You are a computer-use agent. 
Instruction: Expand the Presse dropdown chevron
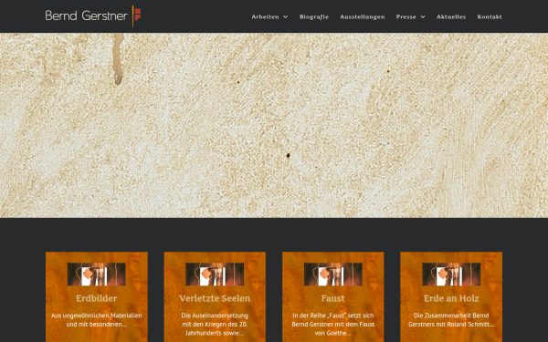(423, 16)
